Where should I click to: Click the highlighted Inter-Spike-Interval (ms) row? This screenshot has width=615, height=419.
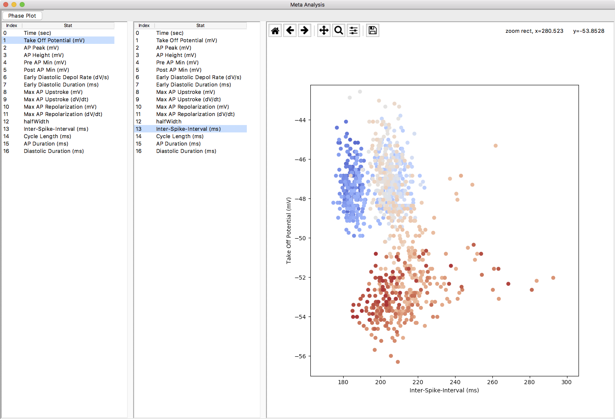click(x=190, y=129)
